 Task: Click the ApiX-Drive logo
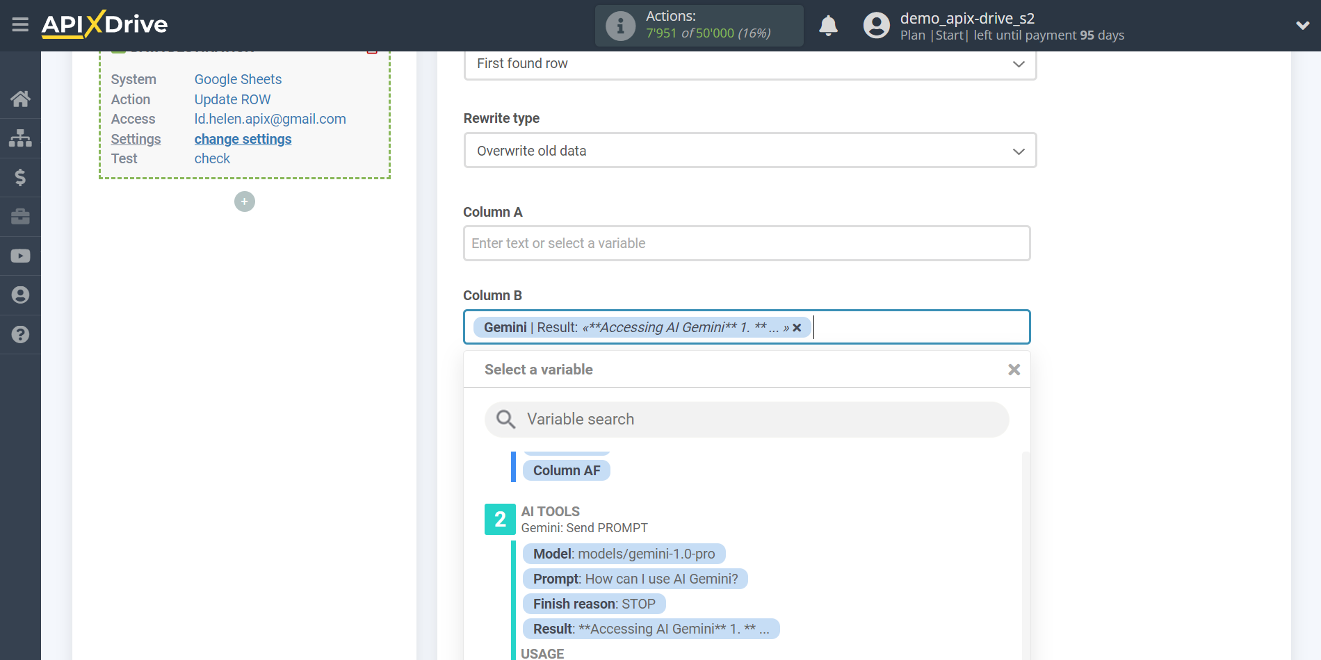(104, 24)
